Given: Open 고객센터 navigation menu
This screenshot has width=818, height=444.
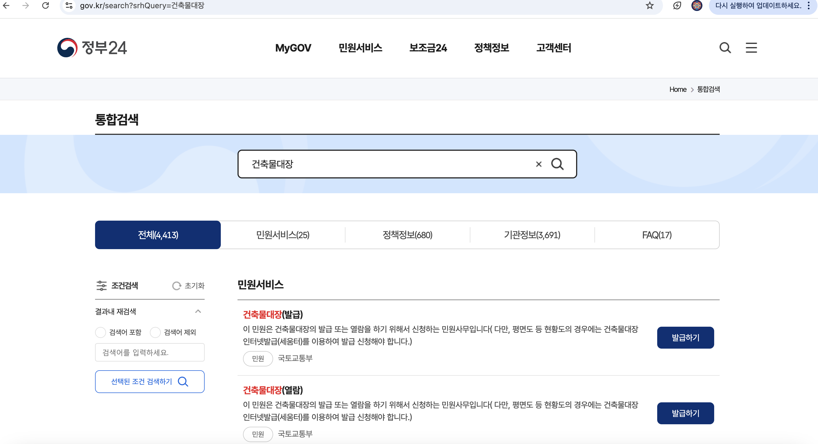Looking at the screenshot, I should (x=553, y=48).
